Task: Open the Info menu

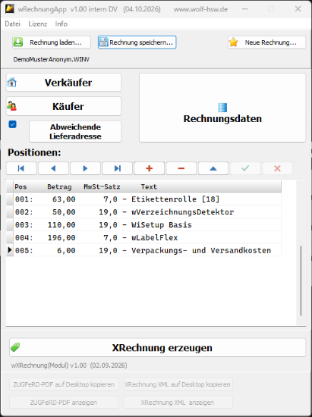Action: click(61, 24)
